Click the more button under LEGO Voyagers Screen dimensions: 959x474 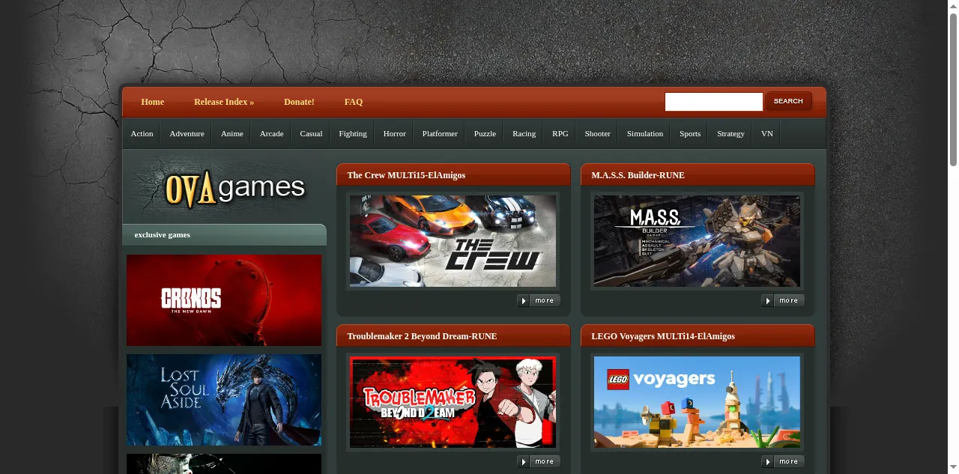click(783, 461)
